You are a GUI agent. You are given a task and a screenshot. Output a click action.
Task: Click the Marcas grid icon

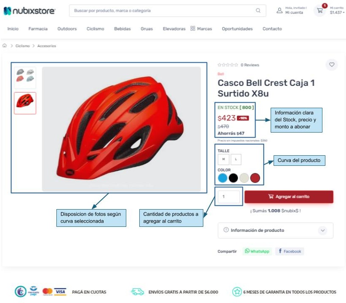click(x=193, y=29)
